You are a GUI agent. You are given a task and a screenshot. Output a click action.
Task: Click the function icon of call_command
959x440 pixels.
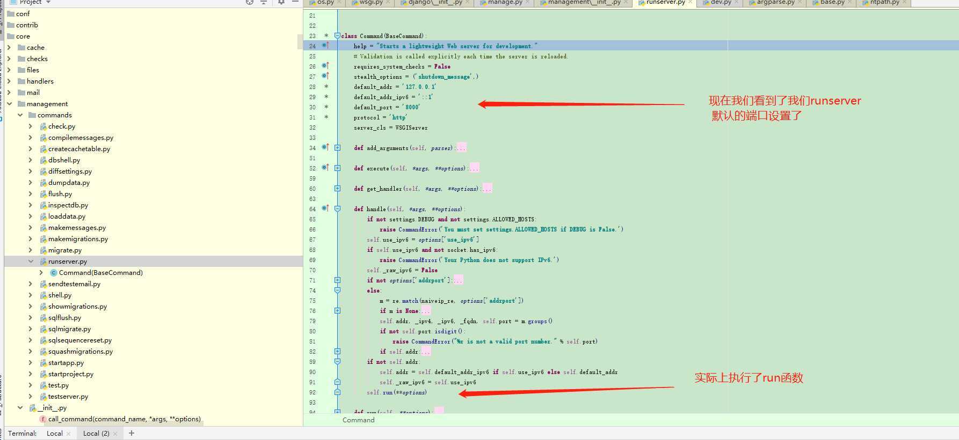click(43, 419)
